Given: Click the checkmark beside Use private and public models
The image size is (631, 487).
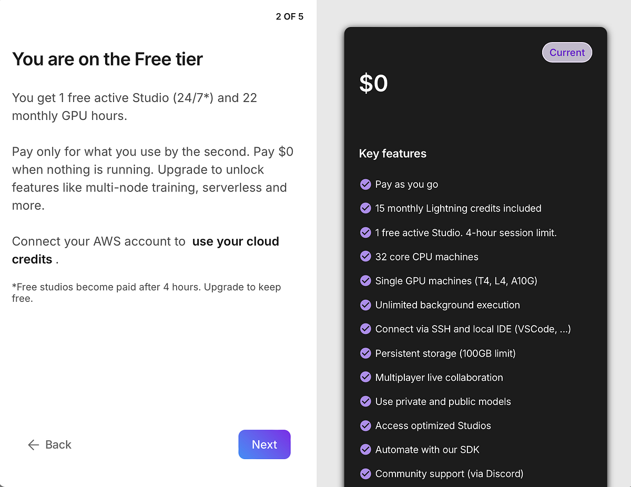Looking at the screenshot, I should tap(365, 401).
